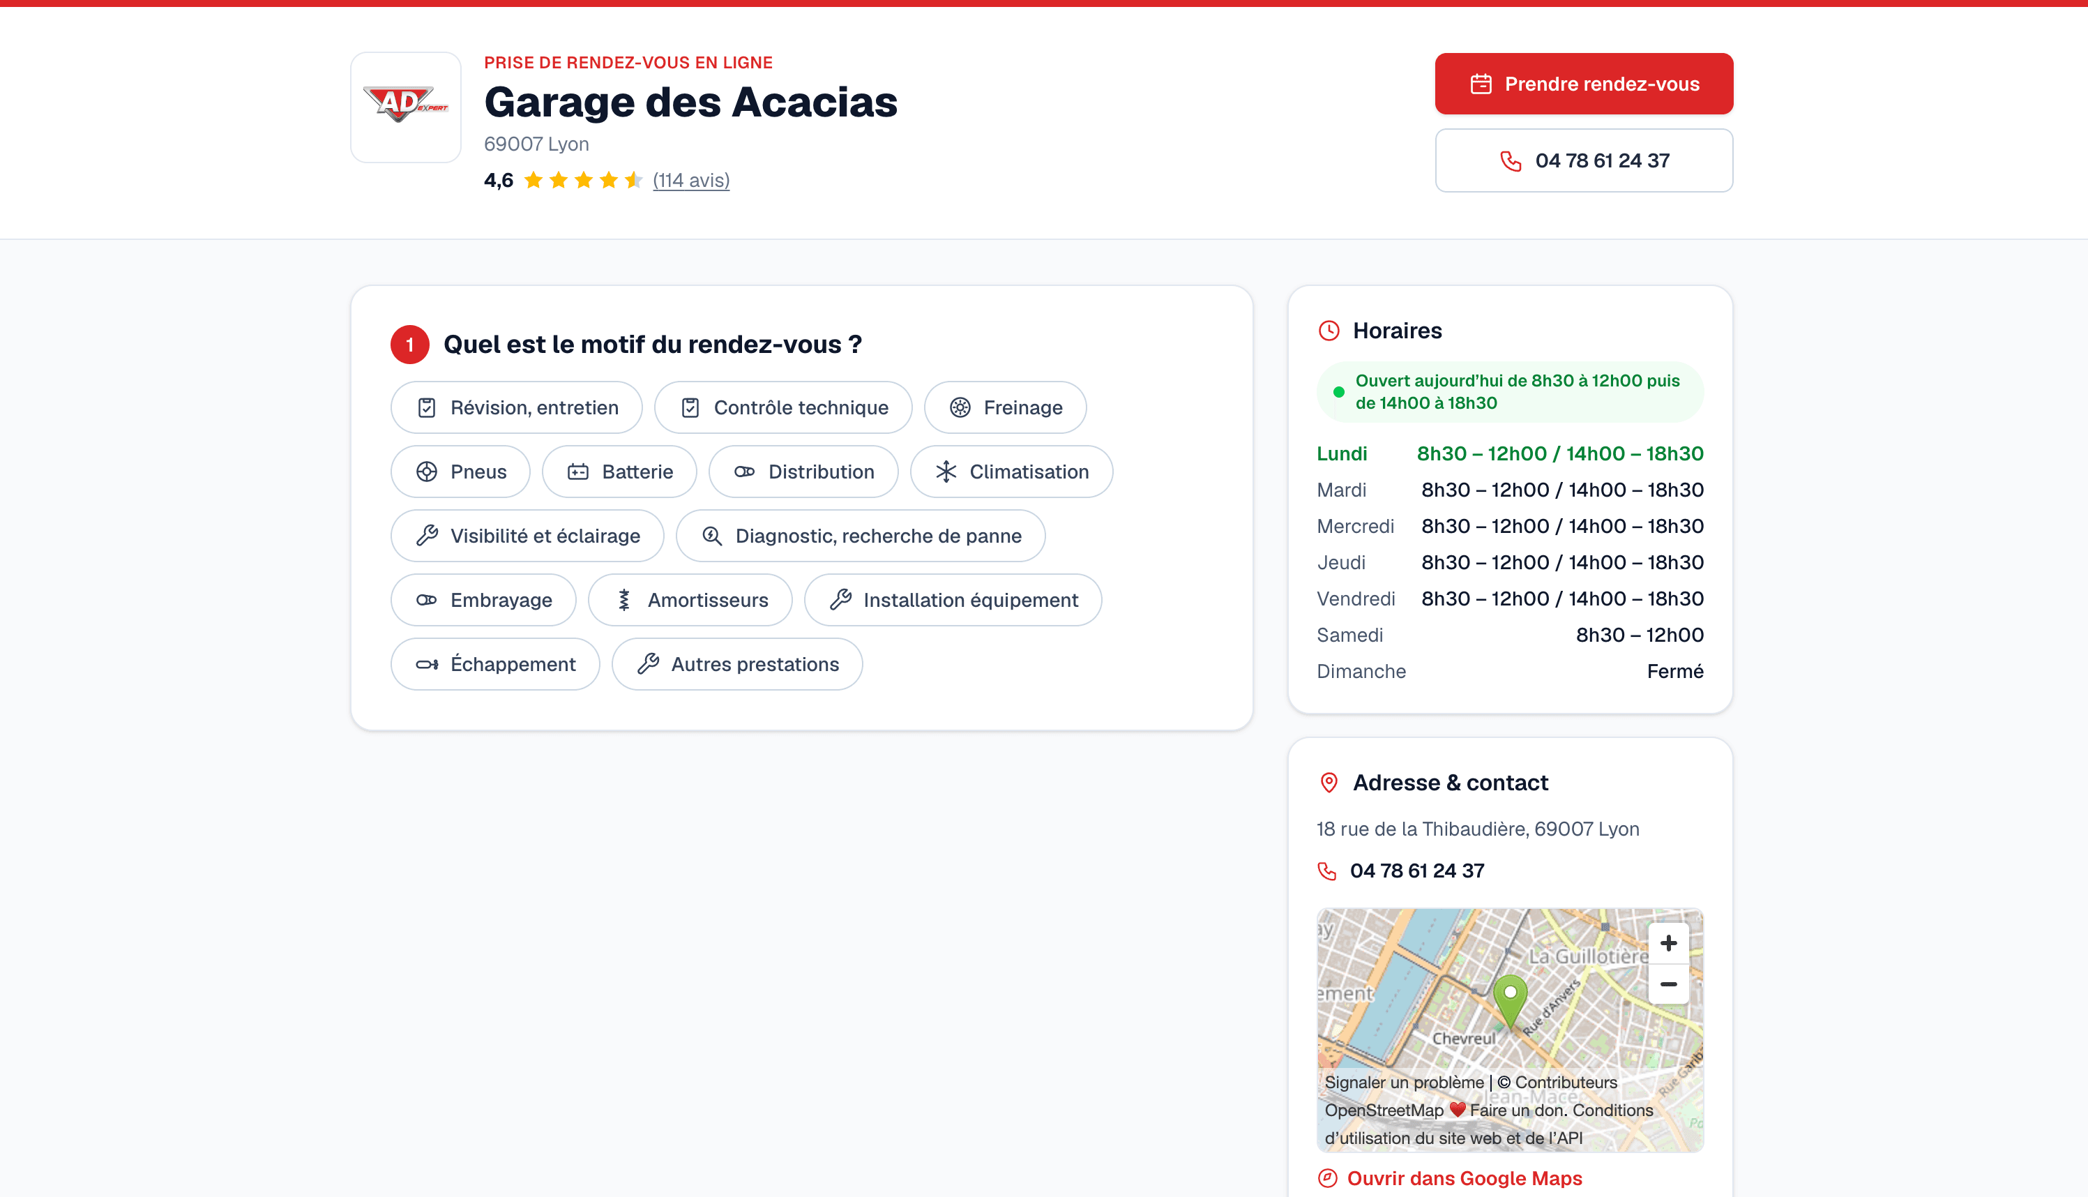Click the clipboard icon beside Révision, entretien

point(427,408)
